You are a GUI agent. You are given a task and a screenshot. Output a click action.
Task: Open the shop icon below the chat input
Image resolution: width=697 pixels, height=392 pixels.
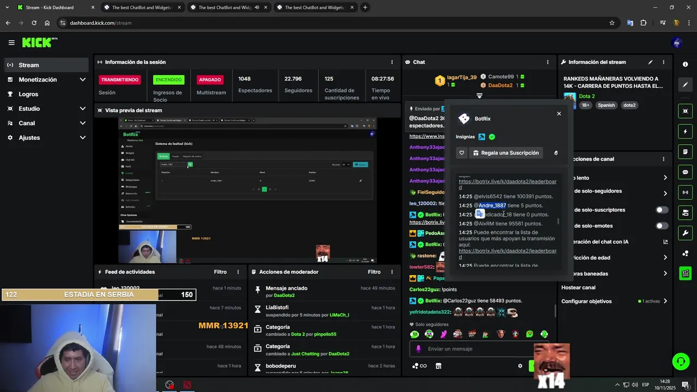click(438, 366)
